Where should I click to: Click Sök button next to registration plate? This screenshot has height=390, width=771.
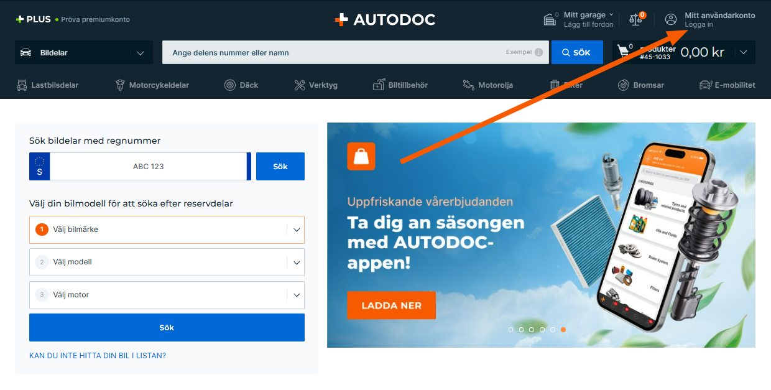tap(280, 166)
